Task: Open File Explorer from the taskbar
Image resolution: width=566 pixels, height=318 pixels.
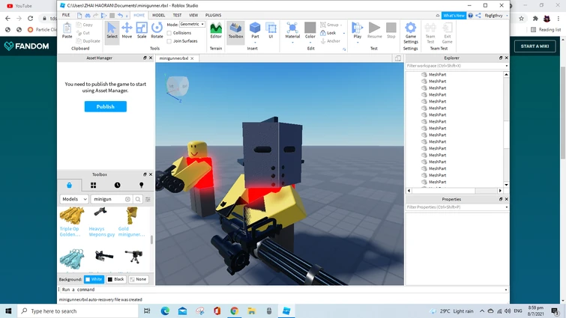Action: click(252, 311)
